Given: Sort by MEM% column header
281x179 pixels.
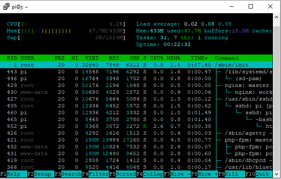Looking at the screenshot, I should point(173,58).
